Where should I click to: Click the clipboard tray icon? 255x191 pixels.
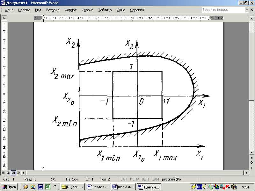tap(234, 187)
